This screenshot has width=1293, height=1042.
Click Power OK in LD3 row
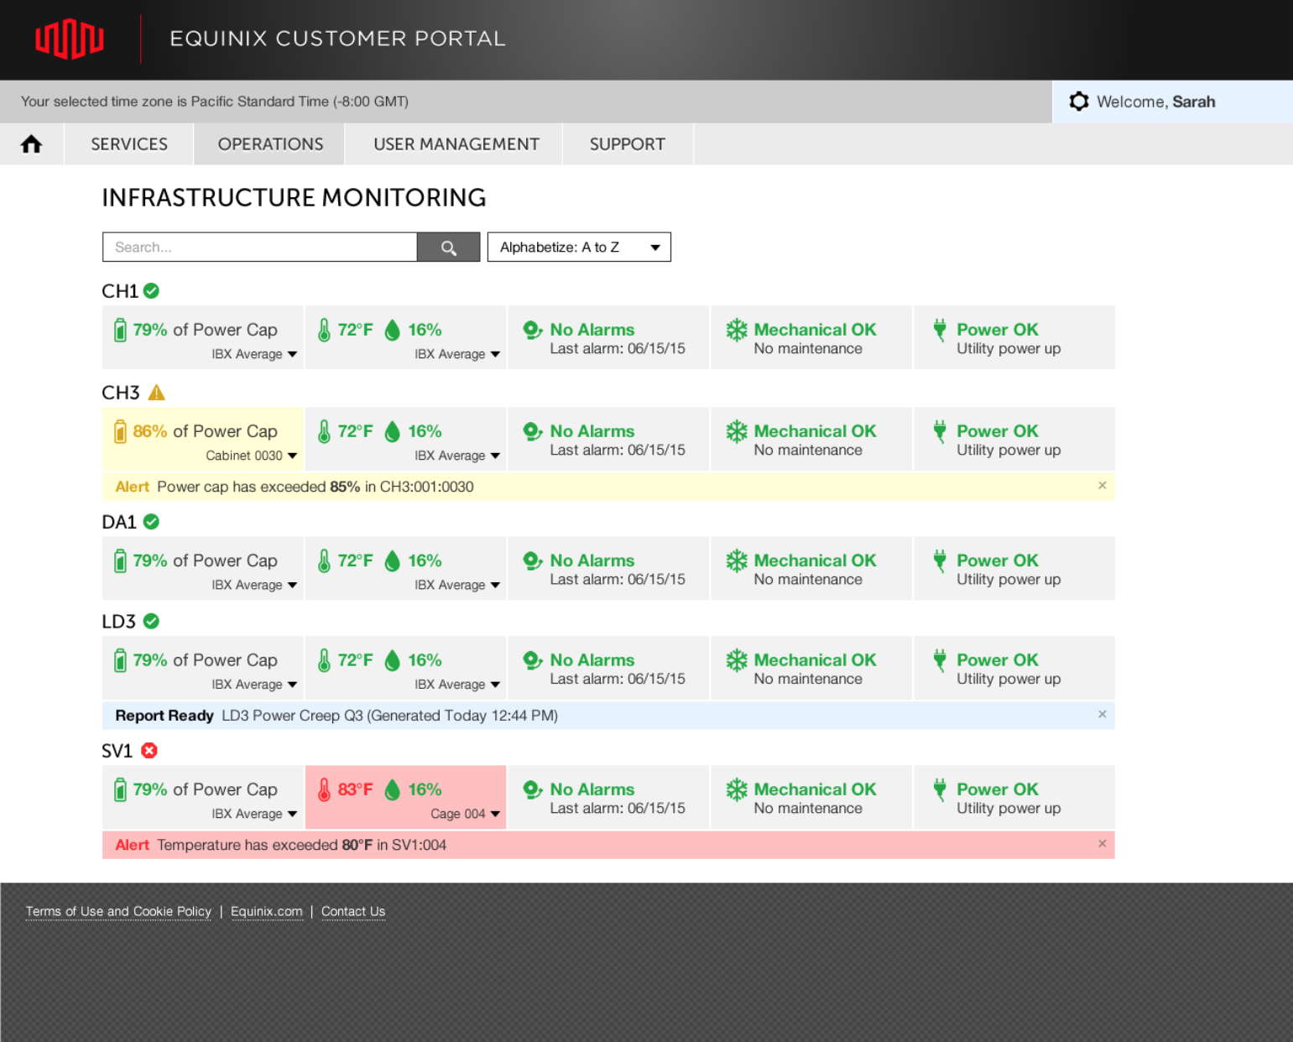click(x=998, y=660)
